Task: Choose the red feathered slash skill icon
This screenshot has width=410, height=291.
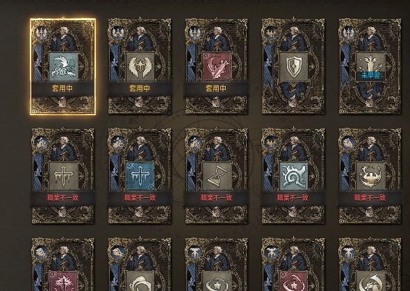Action: (217, 67)
